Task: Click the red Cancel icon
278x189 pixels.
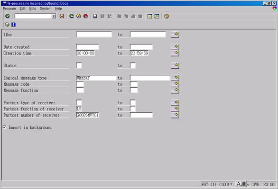Action: pos(86,16)
